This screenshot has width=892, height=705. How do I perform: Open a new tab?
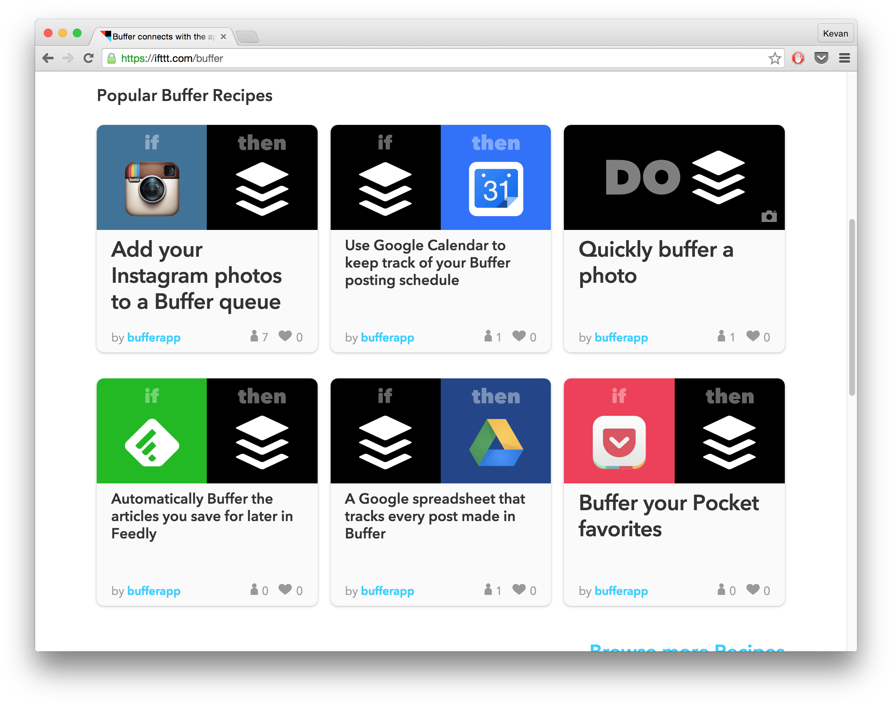(248, 37)
